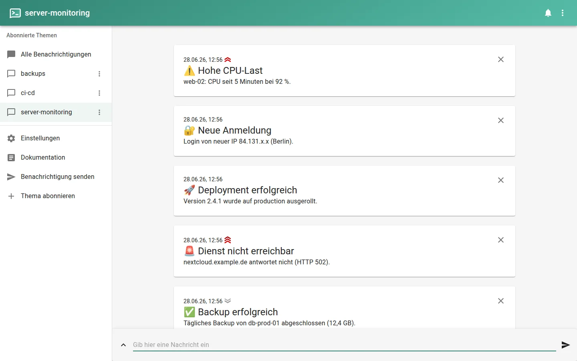This screenshot has width=577, height=361.
Task: Send the message with the send arrow
Action: [x=566, y=345]
